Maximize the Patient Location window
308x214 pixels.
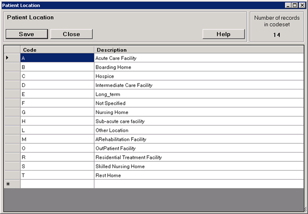(294, 5)
